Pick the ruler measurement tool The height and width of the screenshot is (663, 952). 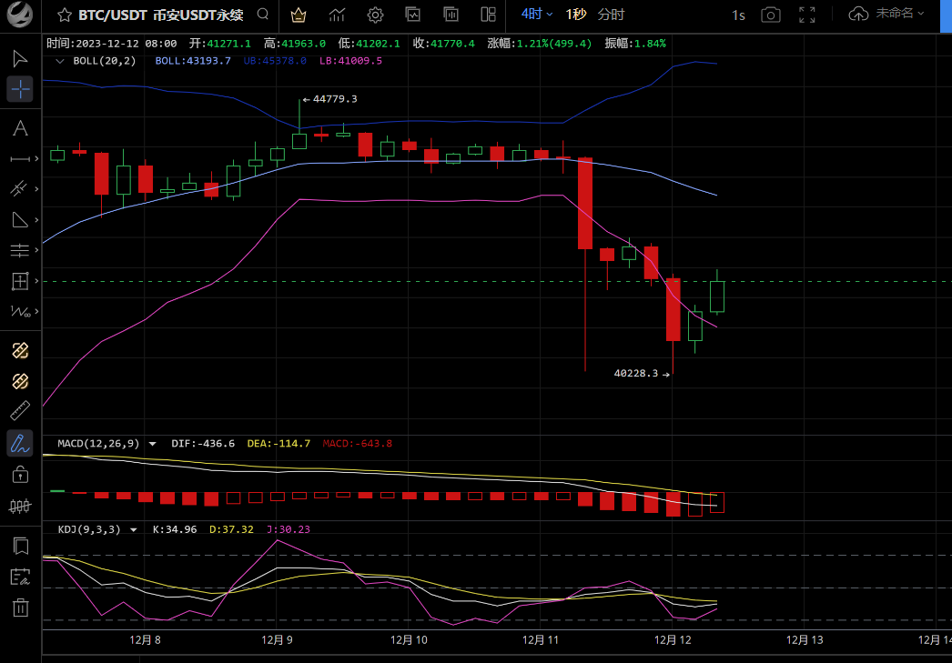point(20,411)
